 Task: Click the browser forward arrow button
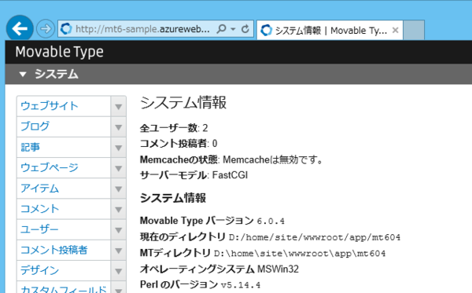click(x=46, y=29)
